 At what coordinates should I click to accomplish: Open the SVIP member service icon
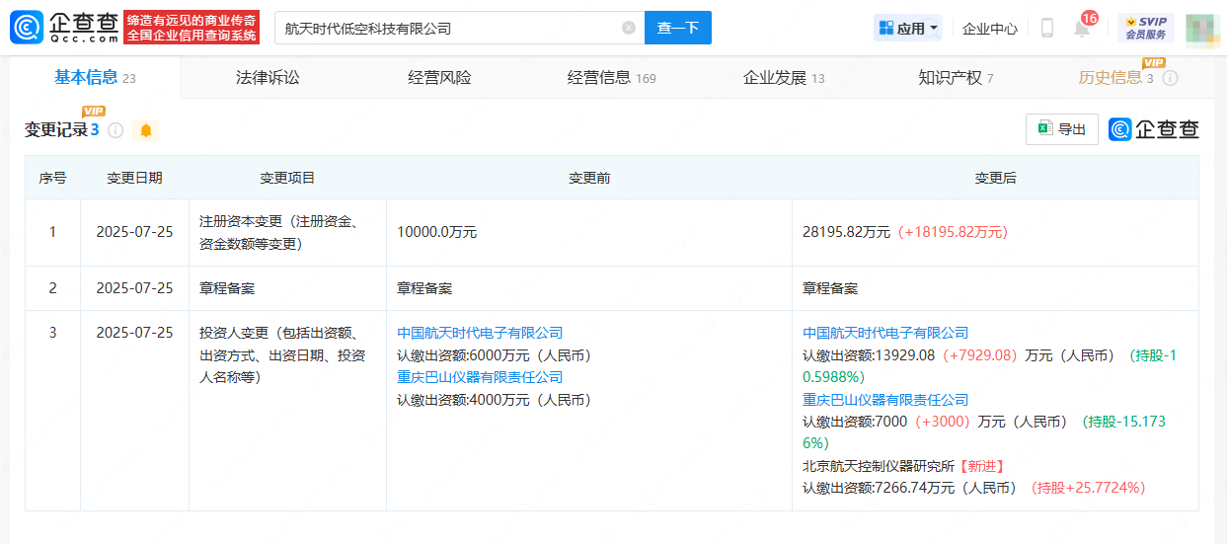point(1146,28)
